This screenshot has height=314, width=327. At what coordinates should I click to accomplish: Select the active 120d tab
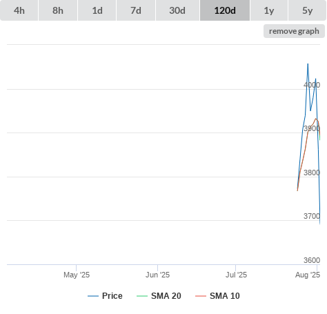tap(225, 10)
